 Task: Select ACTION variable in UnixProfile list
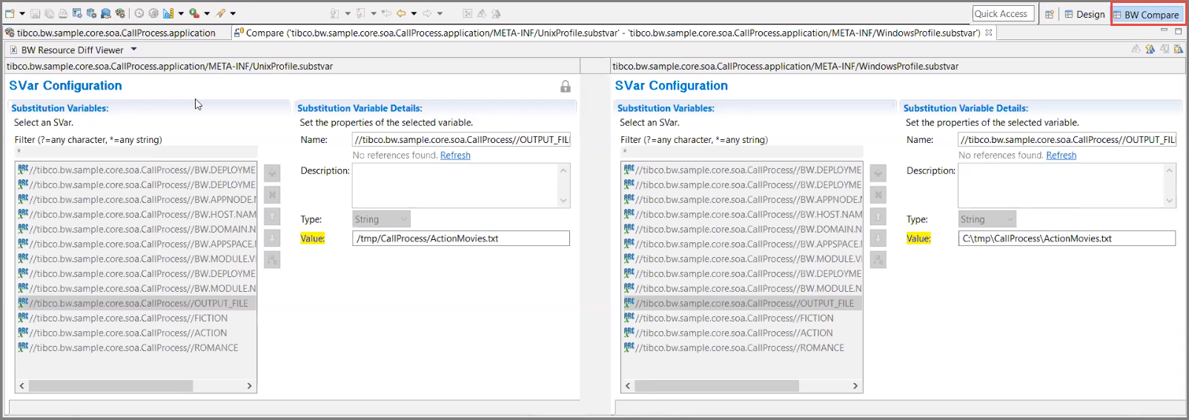coord(136,333)
